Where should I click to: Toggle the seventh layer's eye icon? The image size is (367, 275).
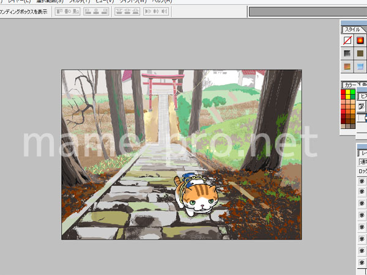362,251
